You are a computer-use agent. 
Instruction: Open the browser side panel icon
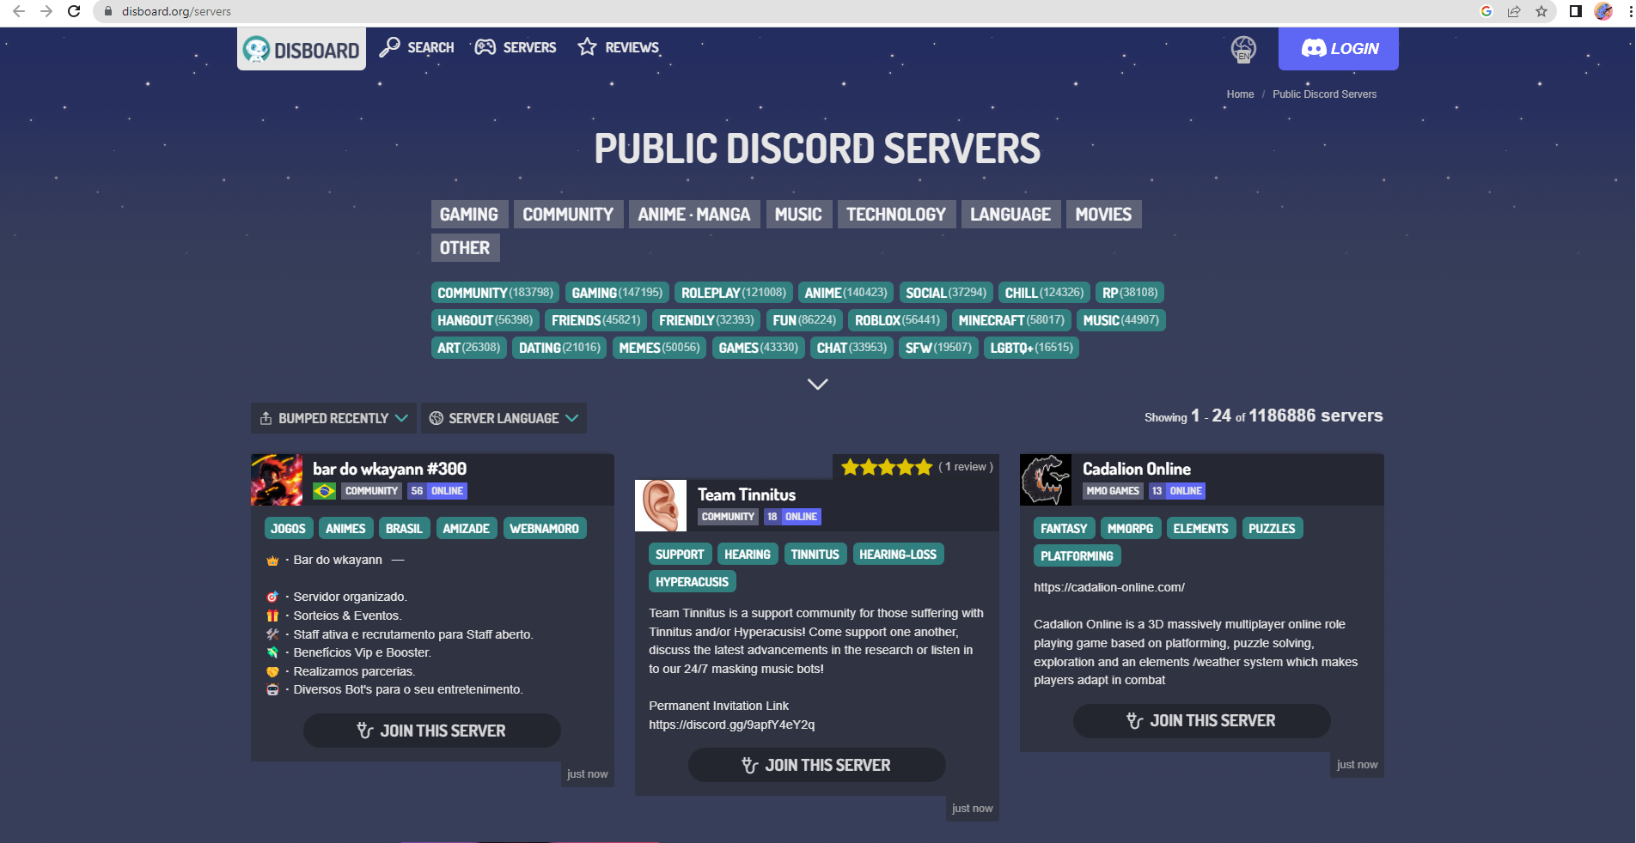(1576, 11)
